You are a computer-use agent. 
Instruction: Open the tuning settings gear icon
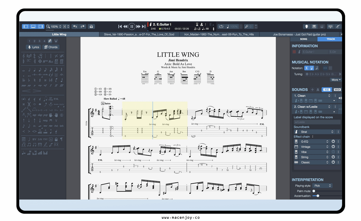pyautogui.click(x=307, y=74)
